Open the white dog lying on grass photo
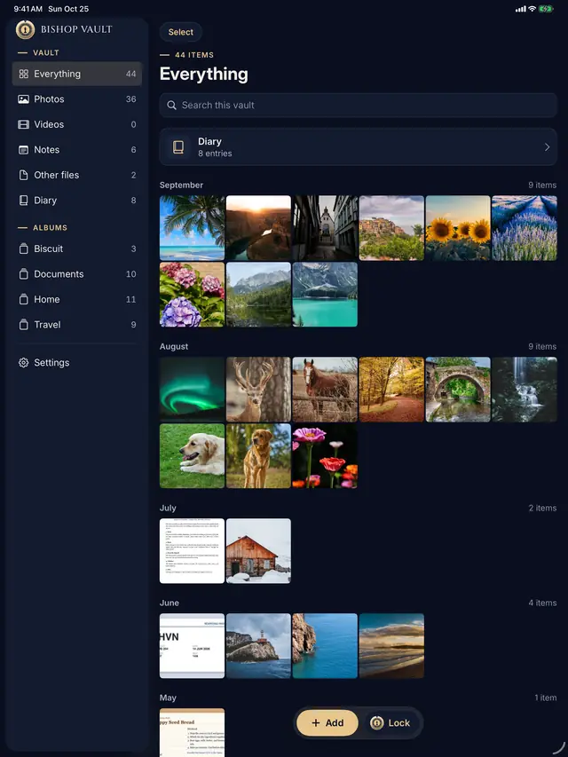This screenshot has height=757, width=568. coord(193,456)
